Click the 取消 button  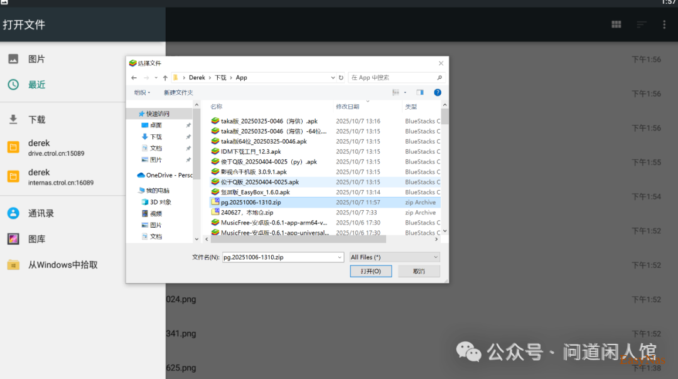419,272
